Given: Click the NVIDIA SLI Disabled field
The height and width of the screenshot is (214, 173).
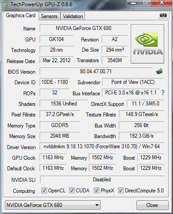Looking at the screenshot, I should [102, 180].
